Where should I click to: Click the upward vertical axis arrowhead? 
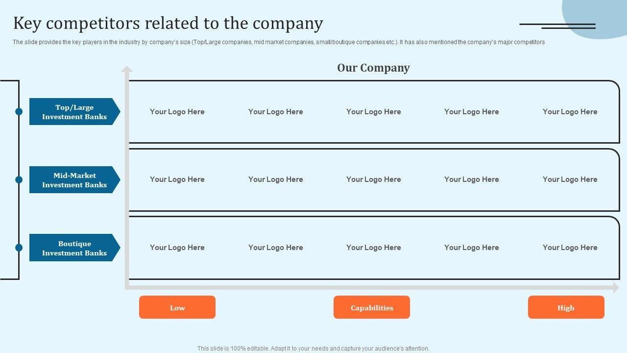[127, 69]
